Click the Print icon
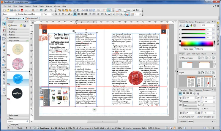 click(x=15, y=10)
